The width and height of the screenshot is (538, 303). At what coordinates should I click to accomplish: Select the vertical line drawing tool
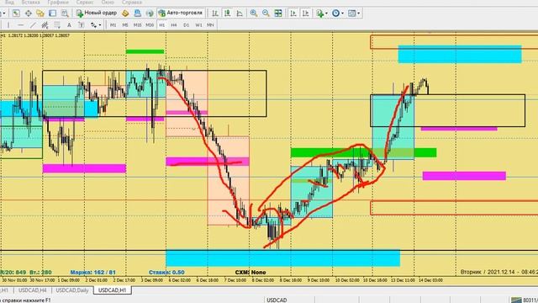8,25
